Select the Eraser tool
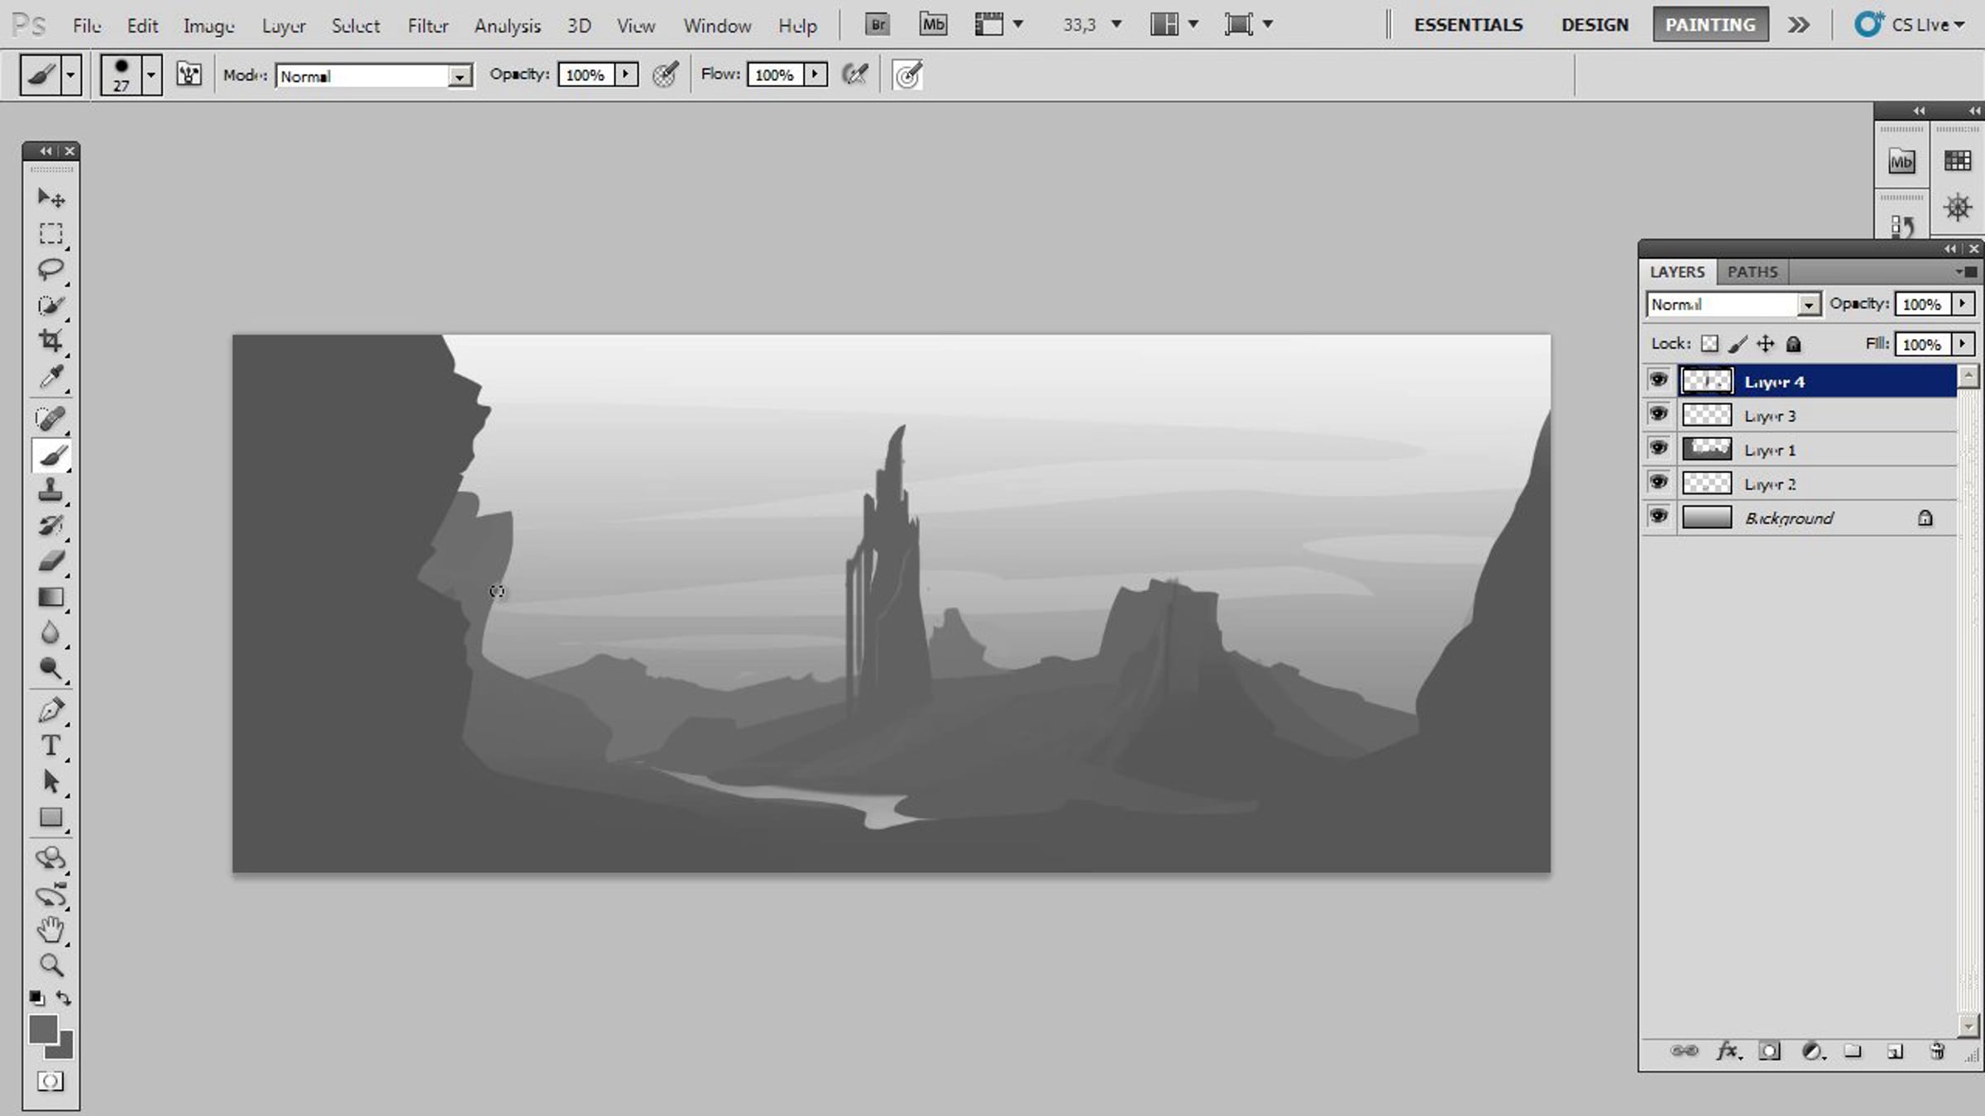 coord(50,561)
